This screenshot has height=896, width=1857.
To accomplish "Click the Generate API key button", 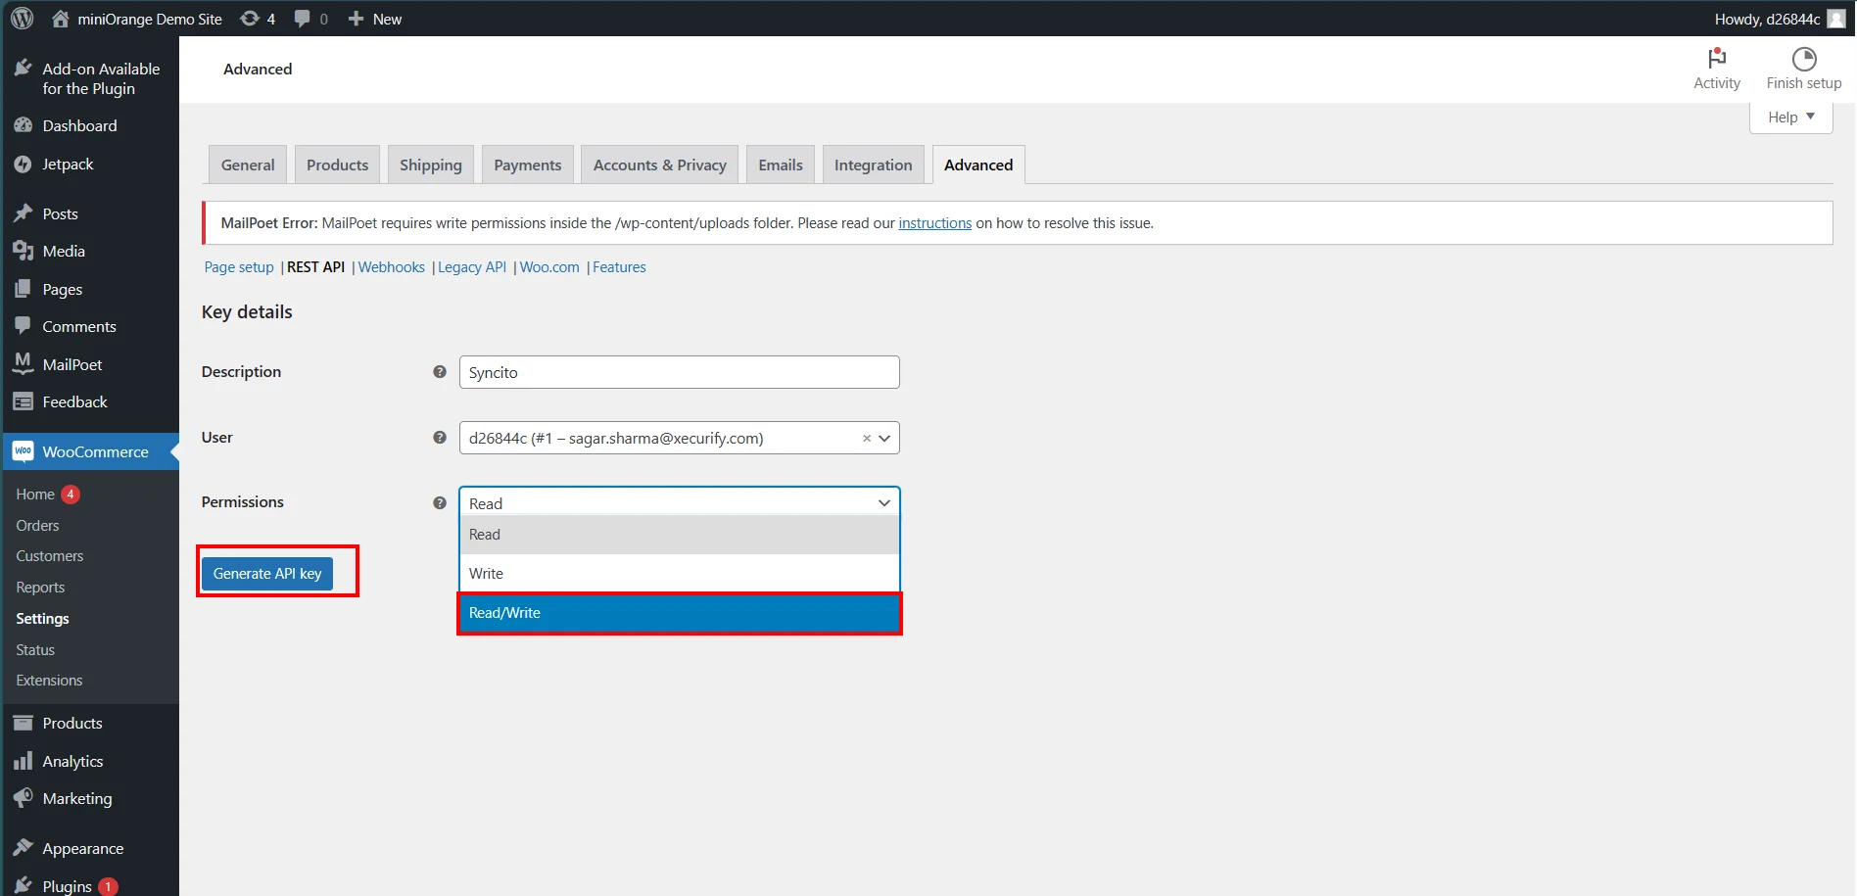I will coord(266,573).
